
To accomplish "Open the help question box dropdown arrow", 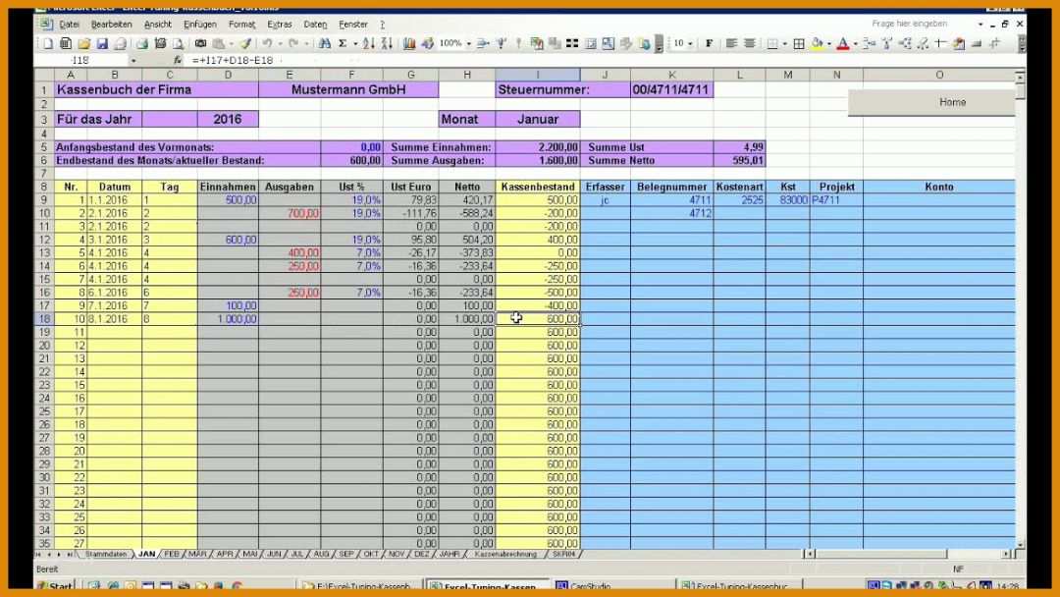I will coord(980,25).
